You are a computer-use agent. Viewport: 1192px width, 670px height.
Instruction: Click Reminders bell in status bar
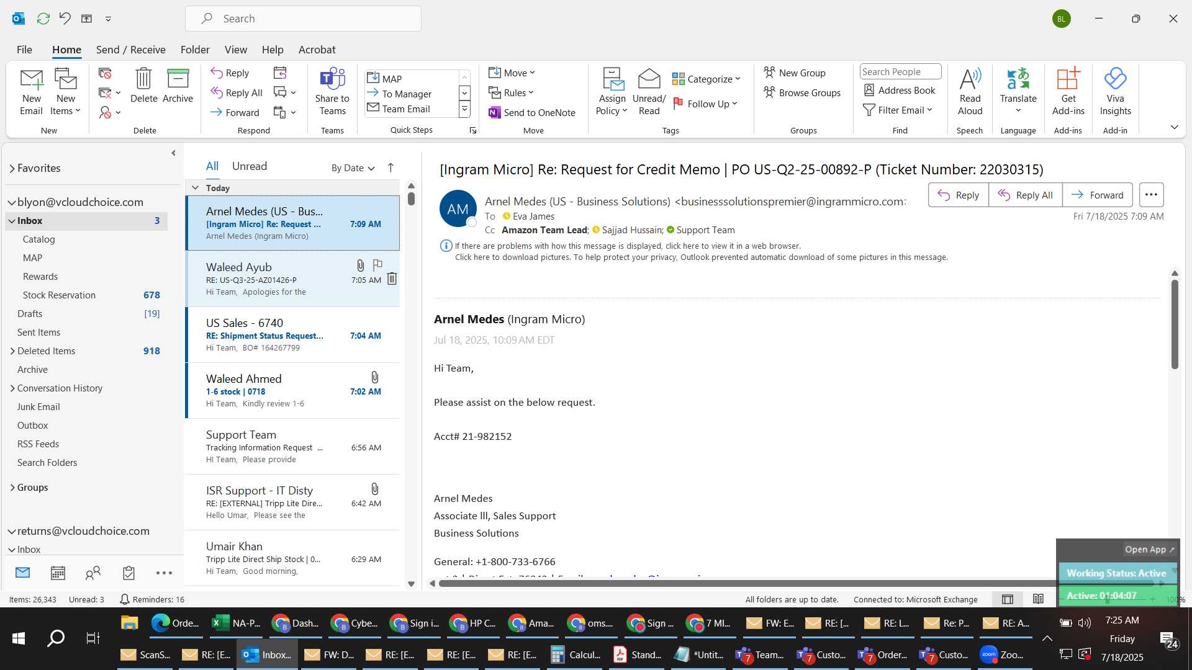124,599
